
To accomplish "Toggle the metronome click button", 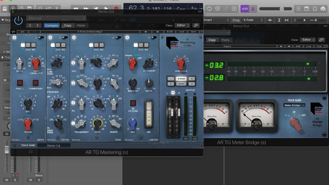I will click(253, 8).
